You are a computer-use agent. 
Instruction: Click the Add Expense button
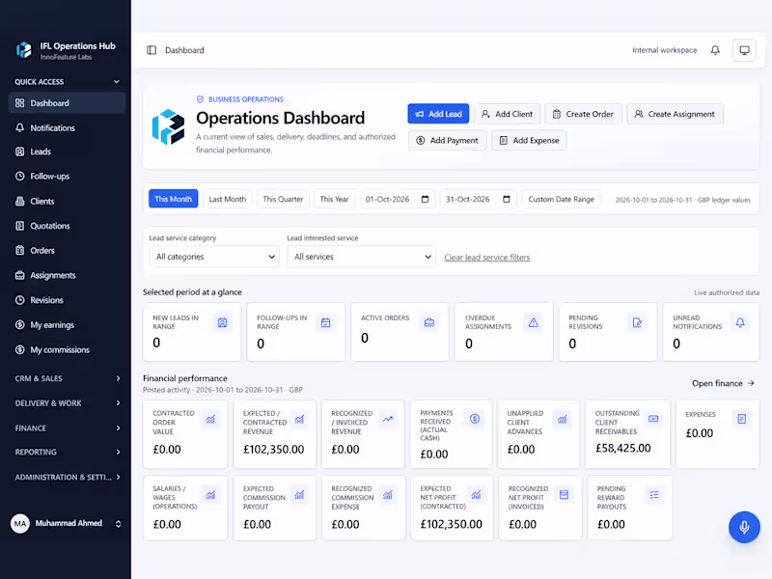[x=529, y=140]
